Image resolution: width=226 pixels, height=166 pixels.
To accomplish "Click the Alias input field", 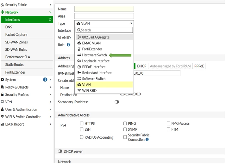I will 104,16.
